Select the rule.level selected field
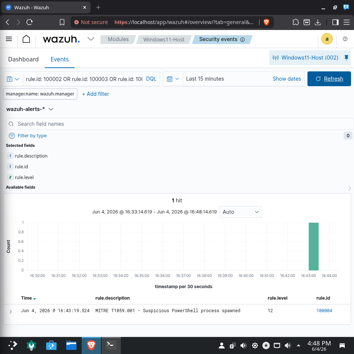 [24, 178]
